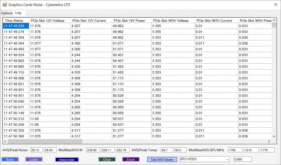Close the Graphics Cards Noise window

point(275,4)
